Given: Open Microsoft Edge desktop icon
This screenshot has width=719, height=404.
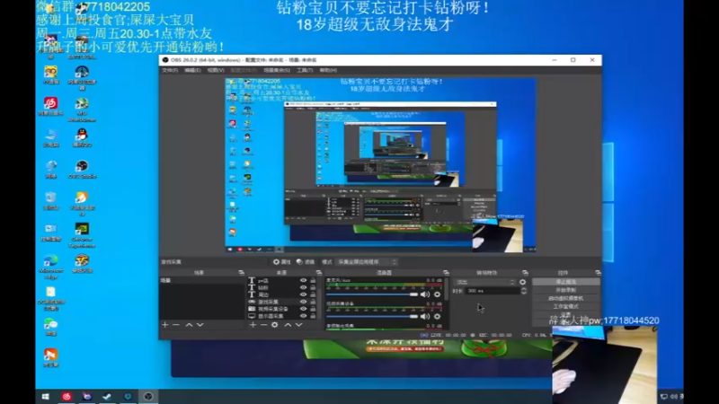Looking at the screenshot, I should tap(51, 267).
